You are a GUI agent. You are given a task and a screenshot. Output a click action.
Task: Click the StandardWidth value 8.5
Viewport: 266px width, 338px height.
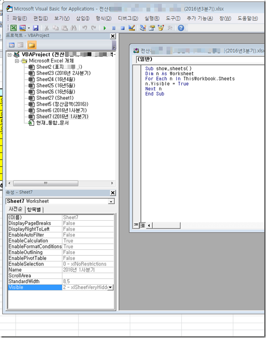tap(88, 282)
